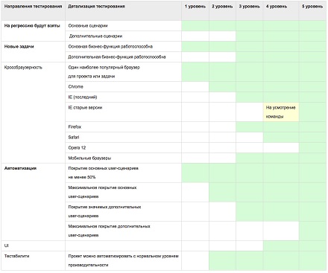Select the 'Новые задачи' category cell
The height and width of the screenshot is (273, 328).
pos(33,52)
